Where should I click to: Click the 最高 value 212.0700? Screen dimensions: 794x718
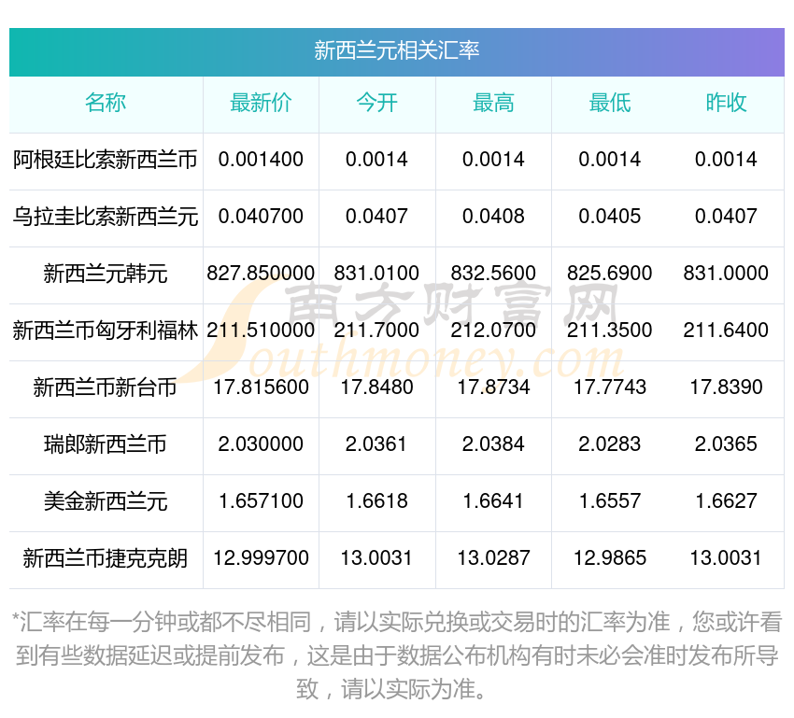pyautogui.click(x=493, y=331)
